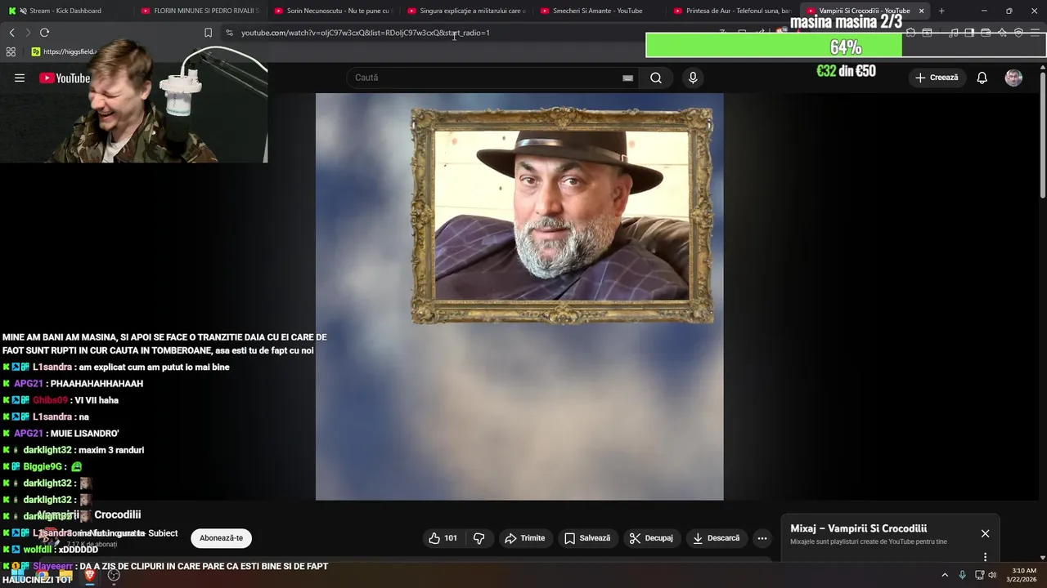Click the '€32 din €50' goal text
The width and height of the screenshot is (1047, 588).
point(846,71)
